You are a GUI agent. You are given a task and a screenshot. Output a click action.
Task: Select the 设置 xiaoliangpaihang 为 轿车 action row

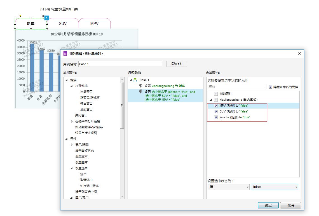click(x=165, y=86)
